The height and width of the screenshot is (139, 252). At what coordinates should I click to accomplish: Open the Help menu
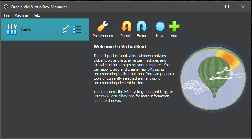[36, 15]
